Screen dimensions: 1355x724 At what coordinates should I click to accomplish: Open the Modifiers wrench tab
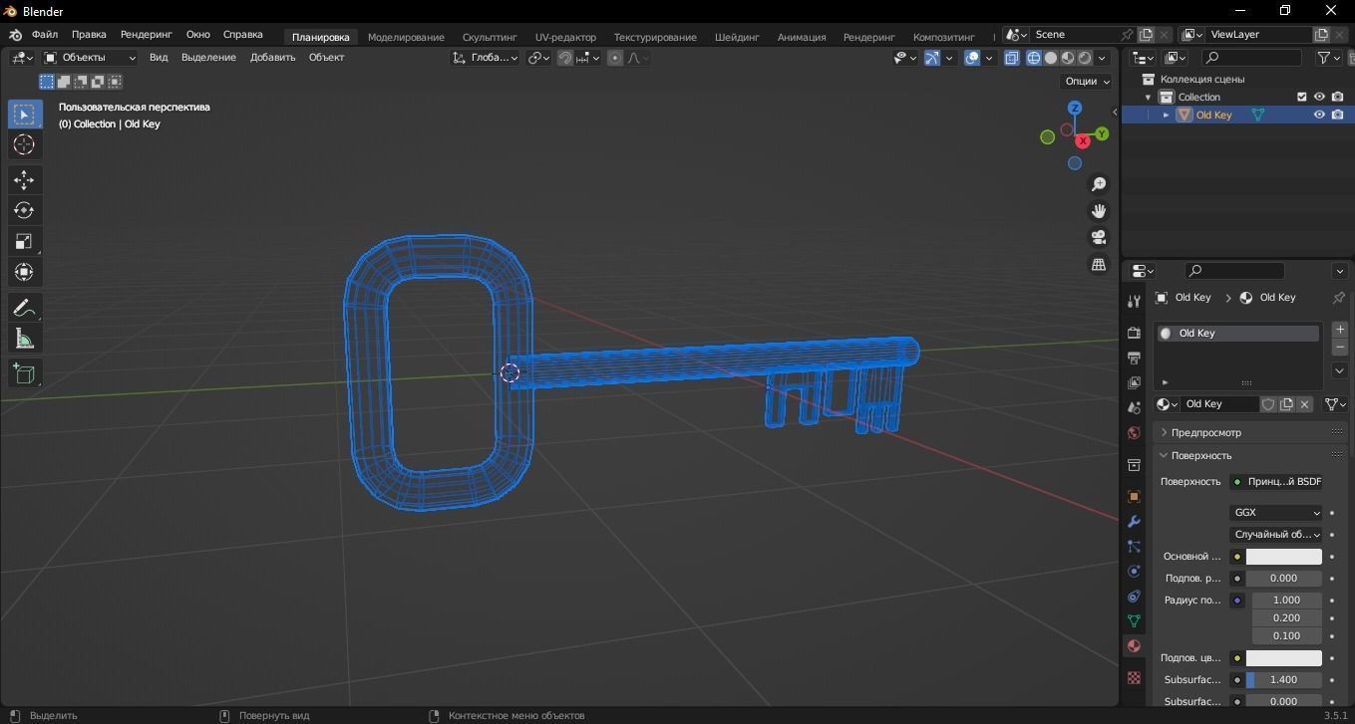1134,522
